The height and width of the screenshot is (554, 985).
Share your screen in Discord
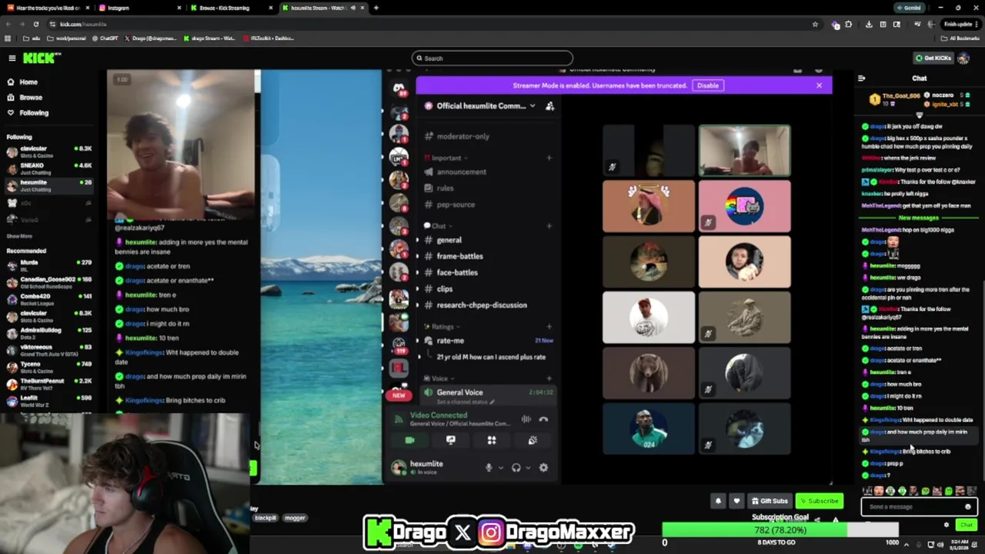tap(451, 440)
